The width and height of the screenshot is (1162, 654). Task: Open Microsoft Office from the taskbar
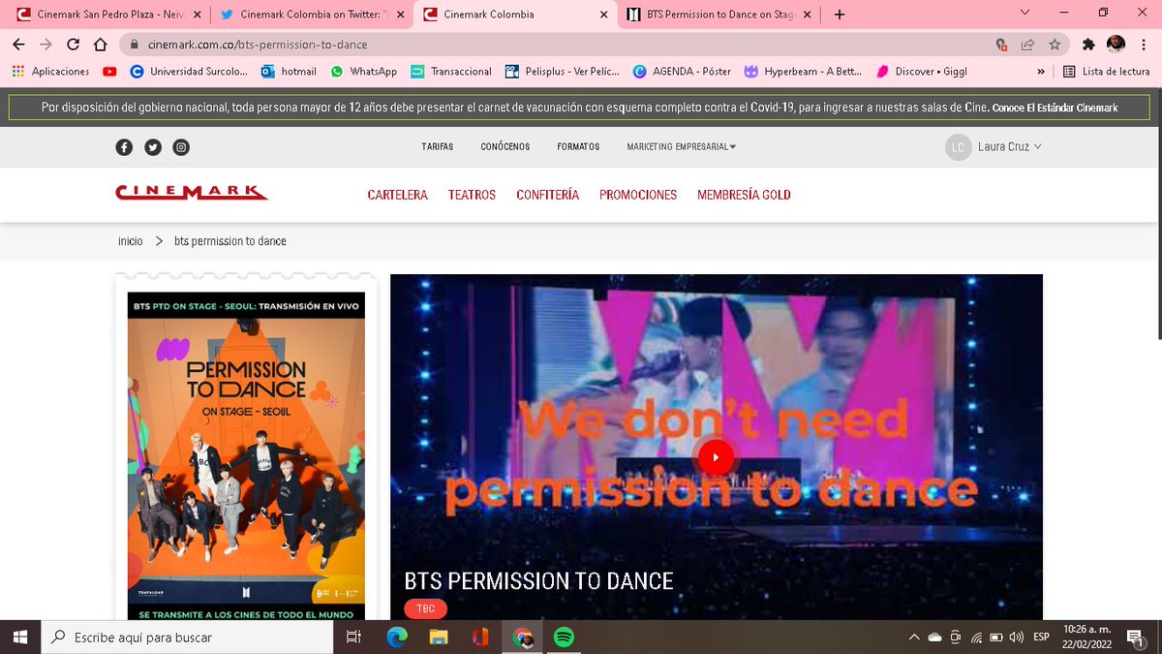(480, 637)
